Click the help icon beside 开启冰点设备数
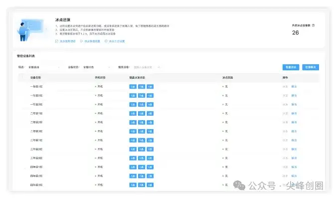 click(x=314, y=25)
